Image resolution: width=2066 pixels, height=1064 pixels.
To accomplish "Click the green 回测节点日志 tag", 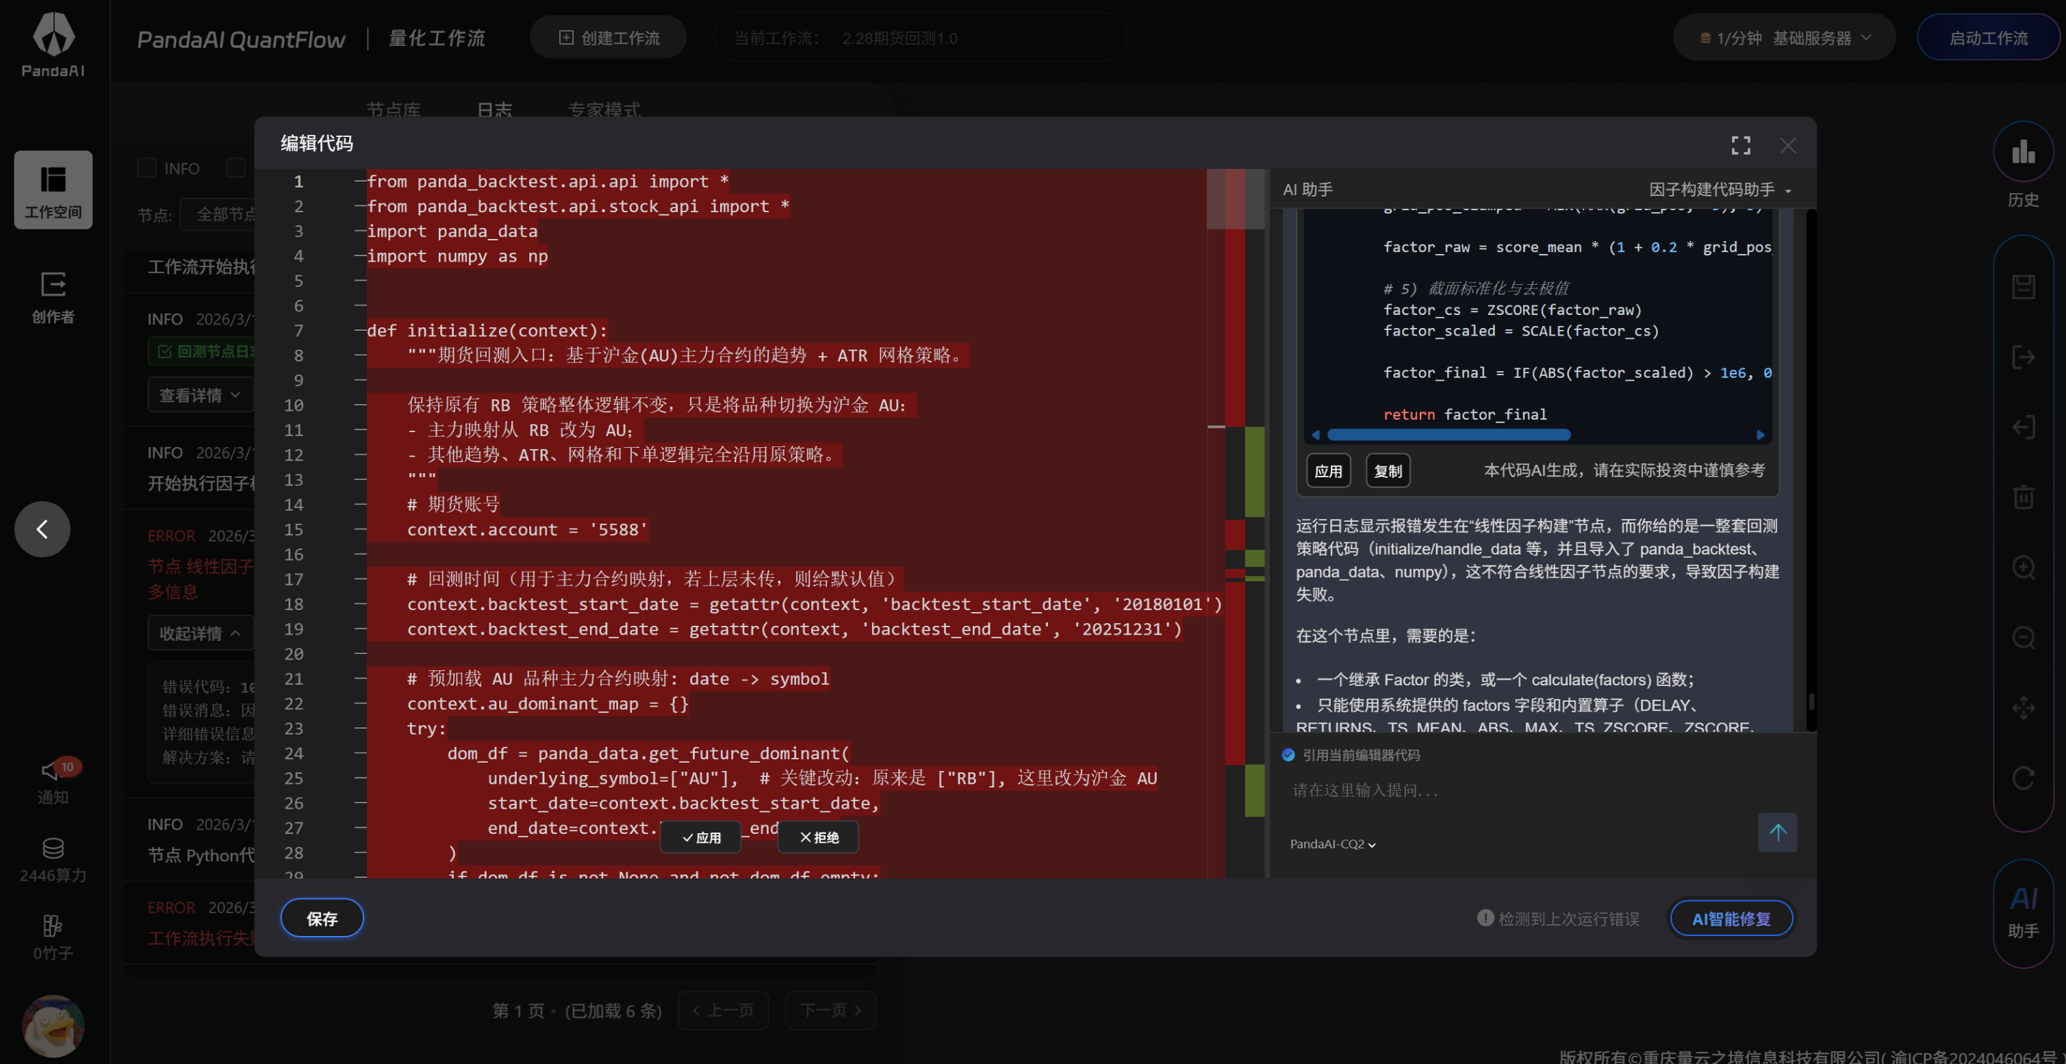I will 202,351.
